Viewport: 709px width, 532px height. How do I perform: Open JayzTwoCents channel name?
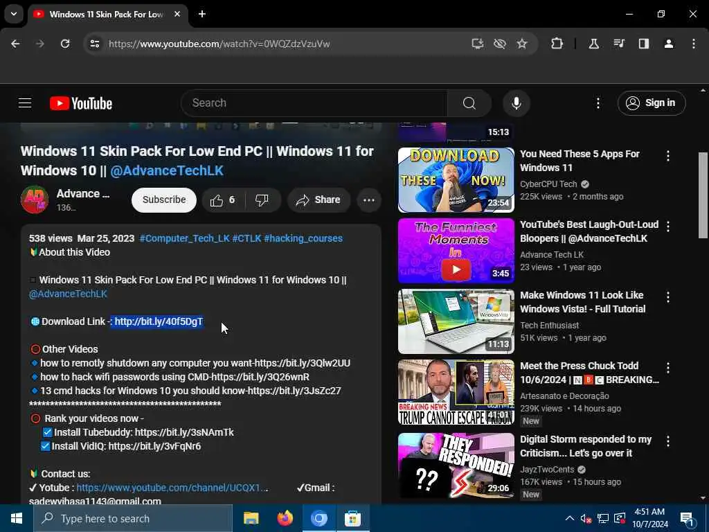click(x=547, y=470)
